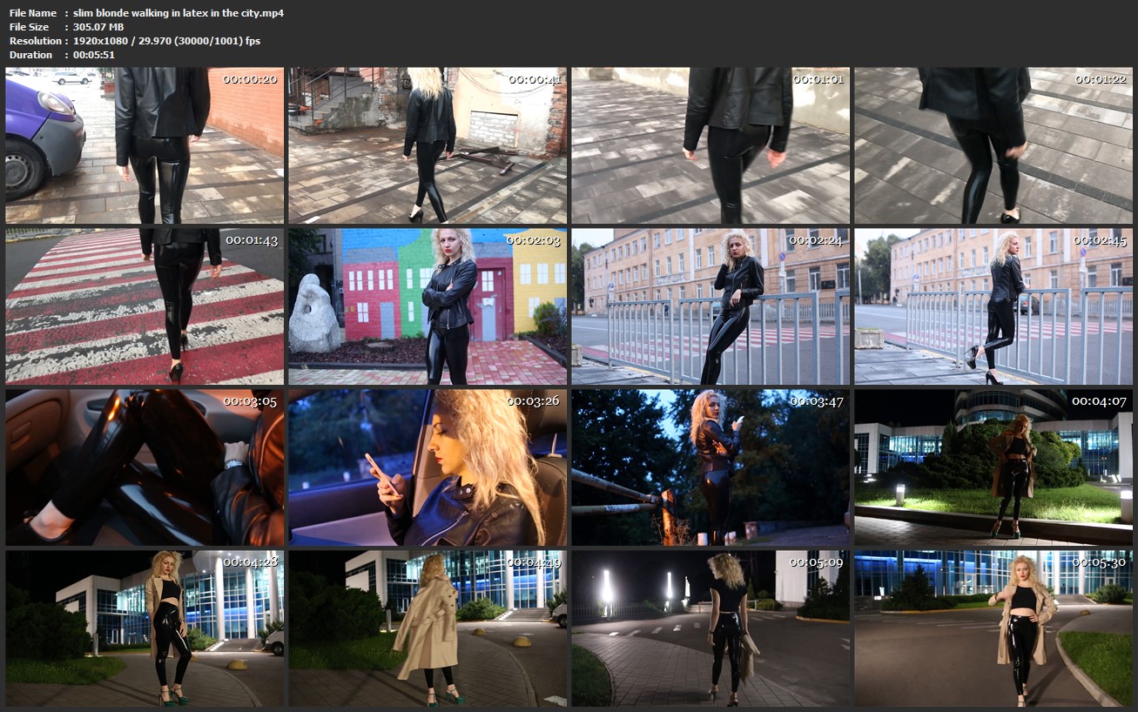Select the thumbnail at 00:00:41
The image size is (1138, 712).
428,146
